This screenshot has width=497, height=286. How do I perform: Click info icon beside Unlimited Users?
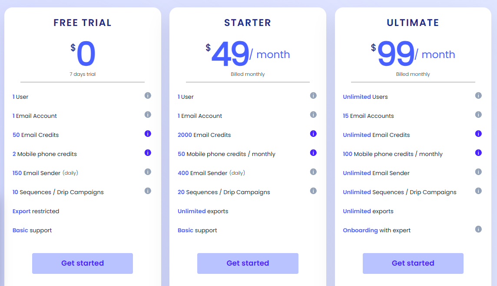[478, 95]
